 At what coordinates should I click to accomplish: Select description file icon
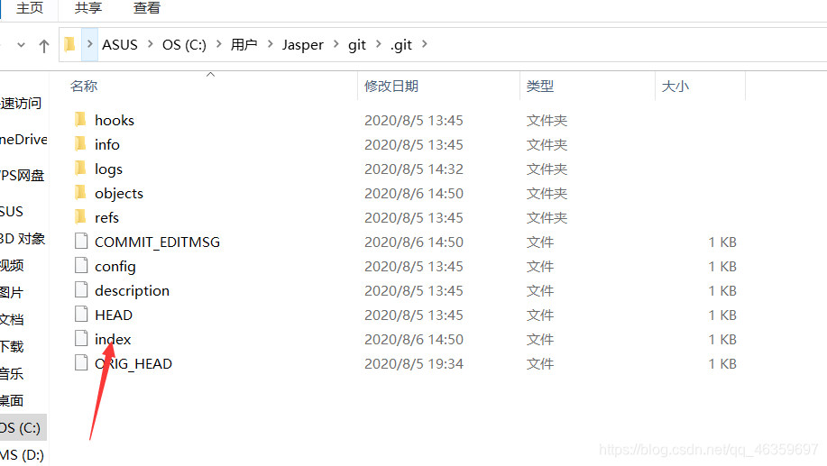tap(81, 289)
